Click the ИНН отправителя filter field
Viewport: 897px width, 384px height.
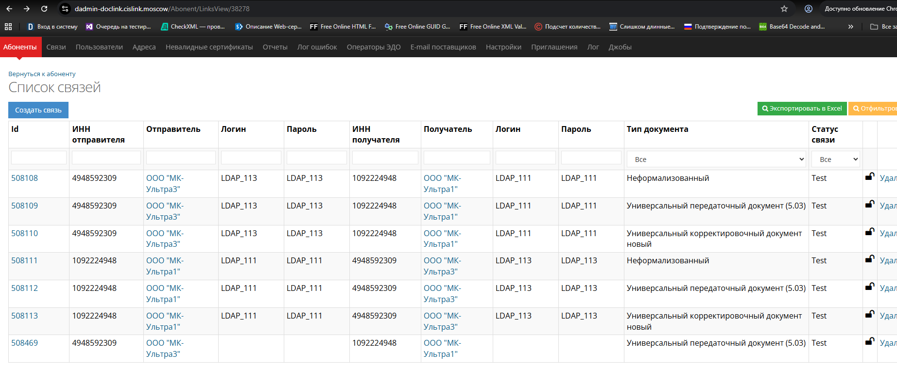[x=106, y=158]
